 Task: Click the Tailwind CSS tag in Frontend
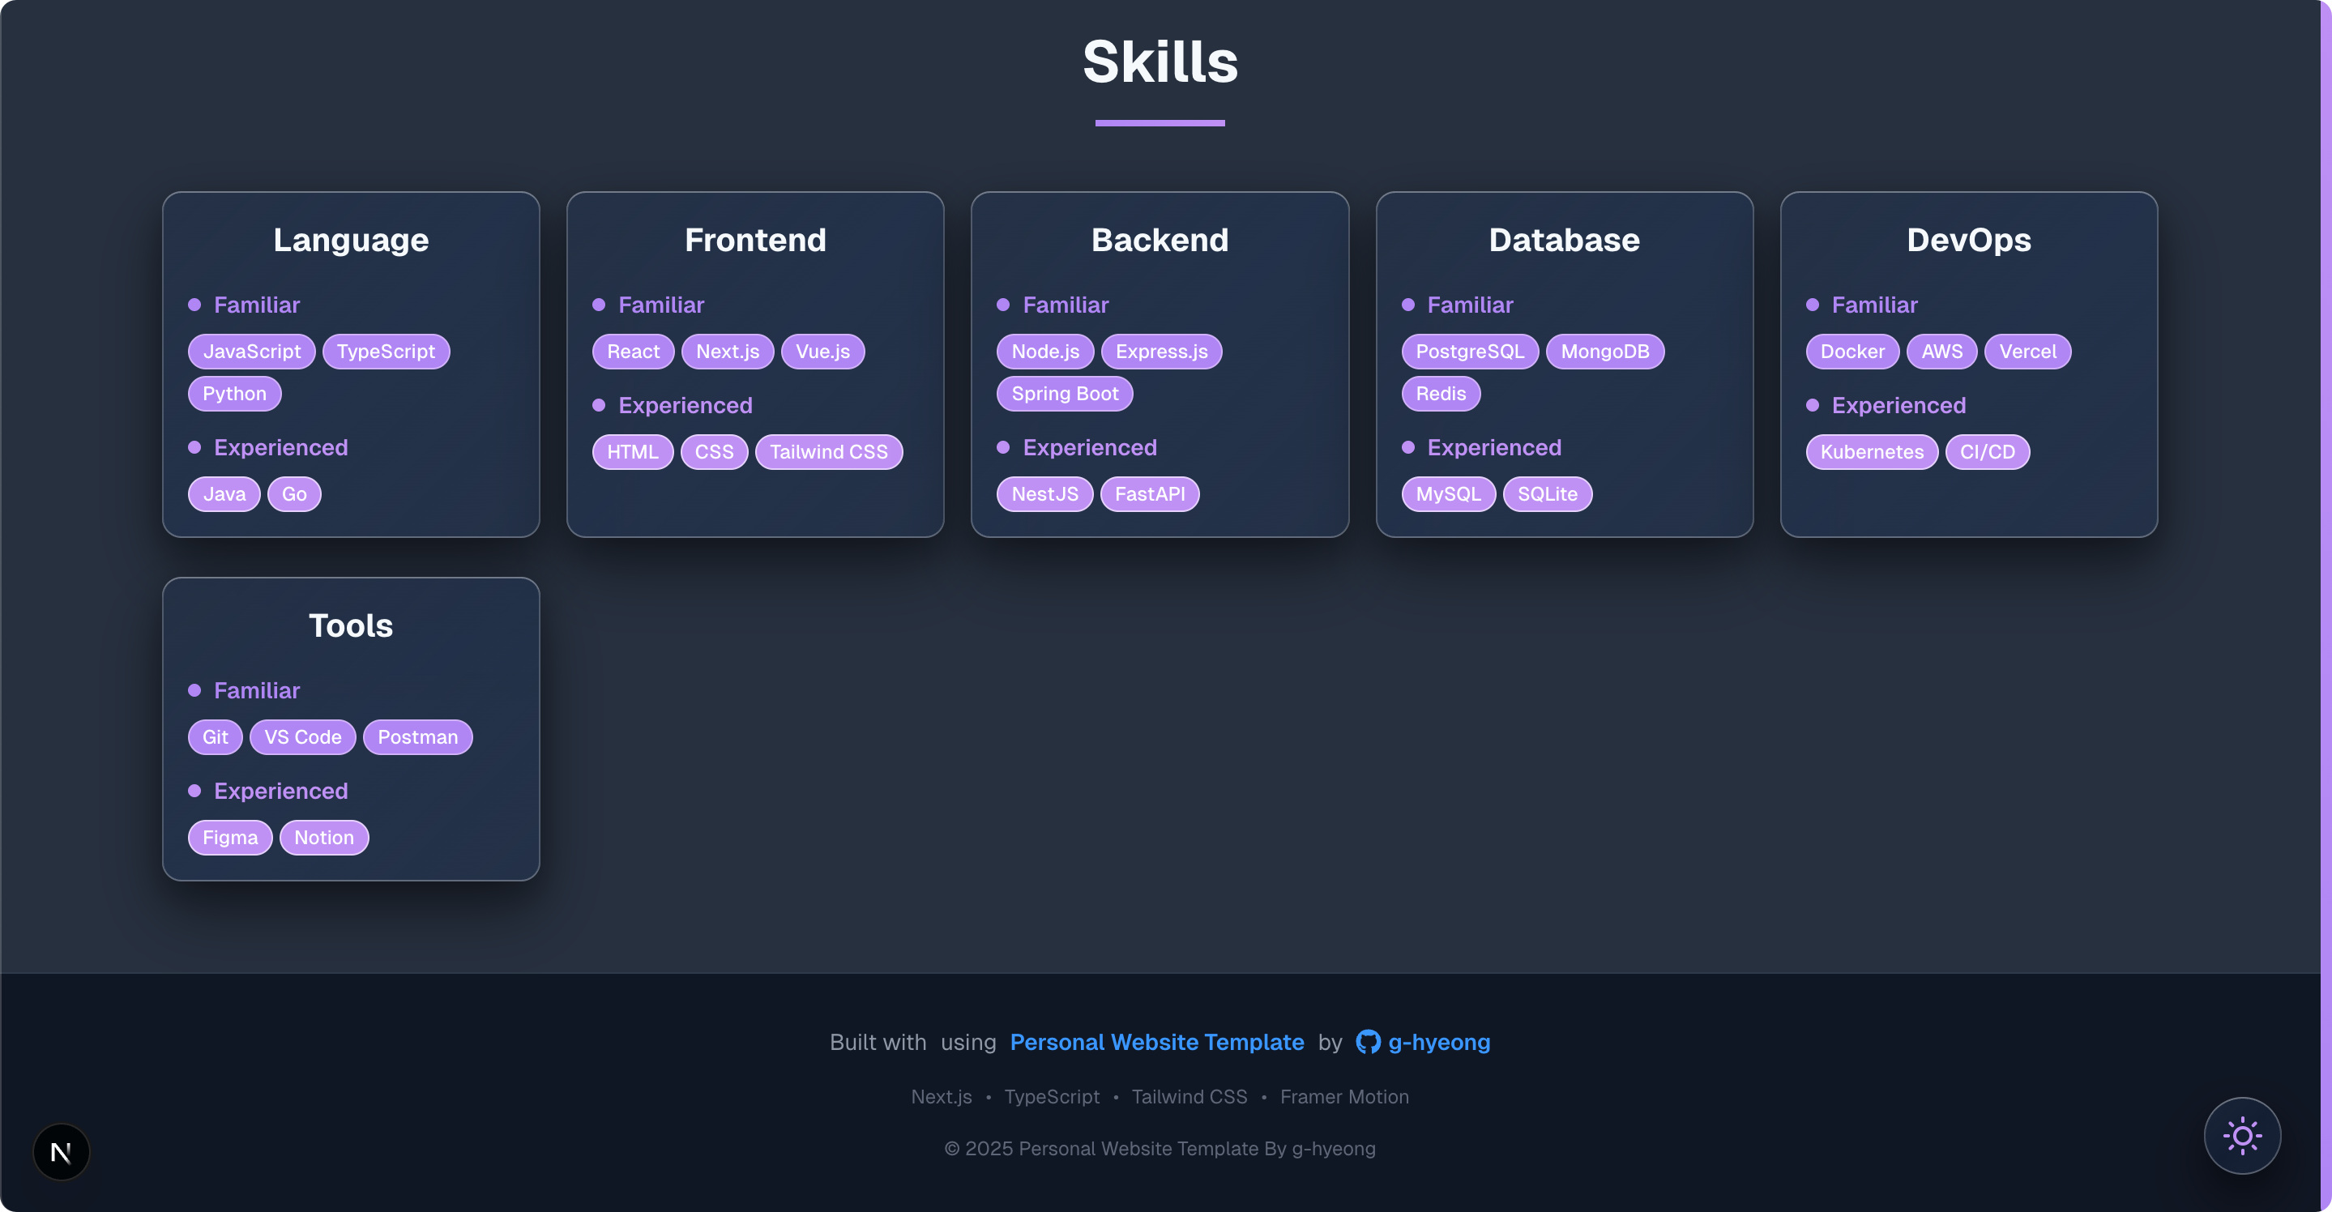(829, 452)
